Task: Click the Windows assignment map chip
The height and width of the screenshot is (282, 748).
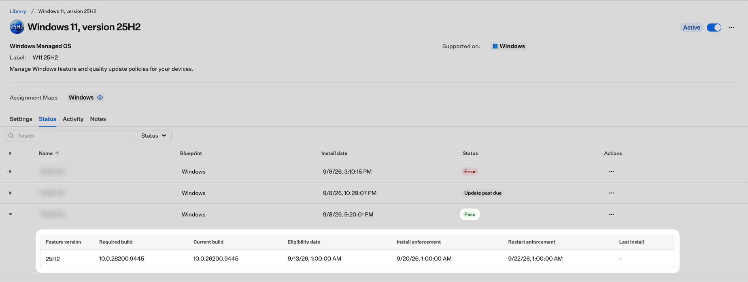Action: [x=86, y=98]
